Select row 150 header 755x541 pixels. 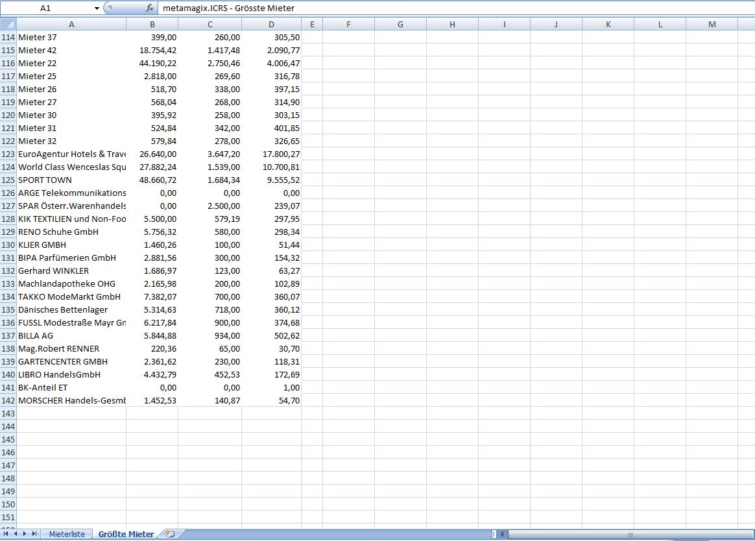(8, 504)
